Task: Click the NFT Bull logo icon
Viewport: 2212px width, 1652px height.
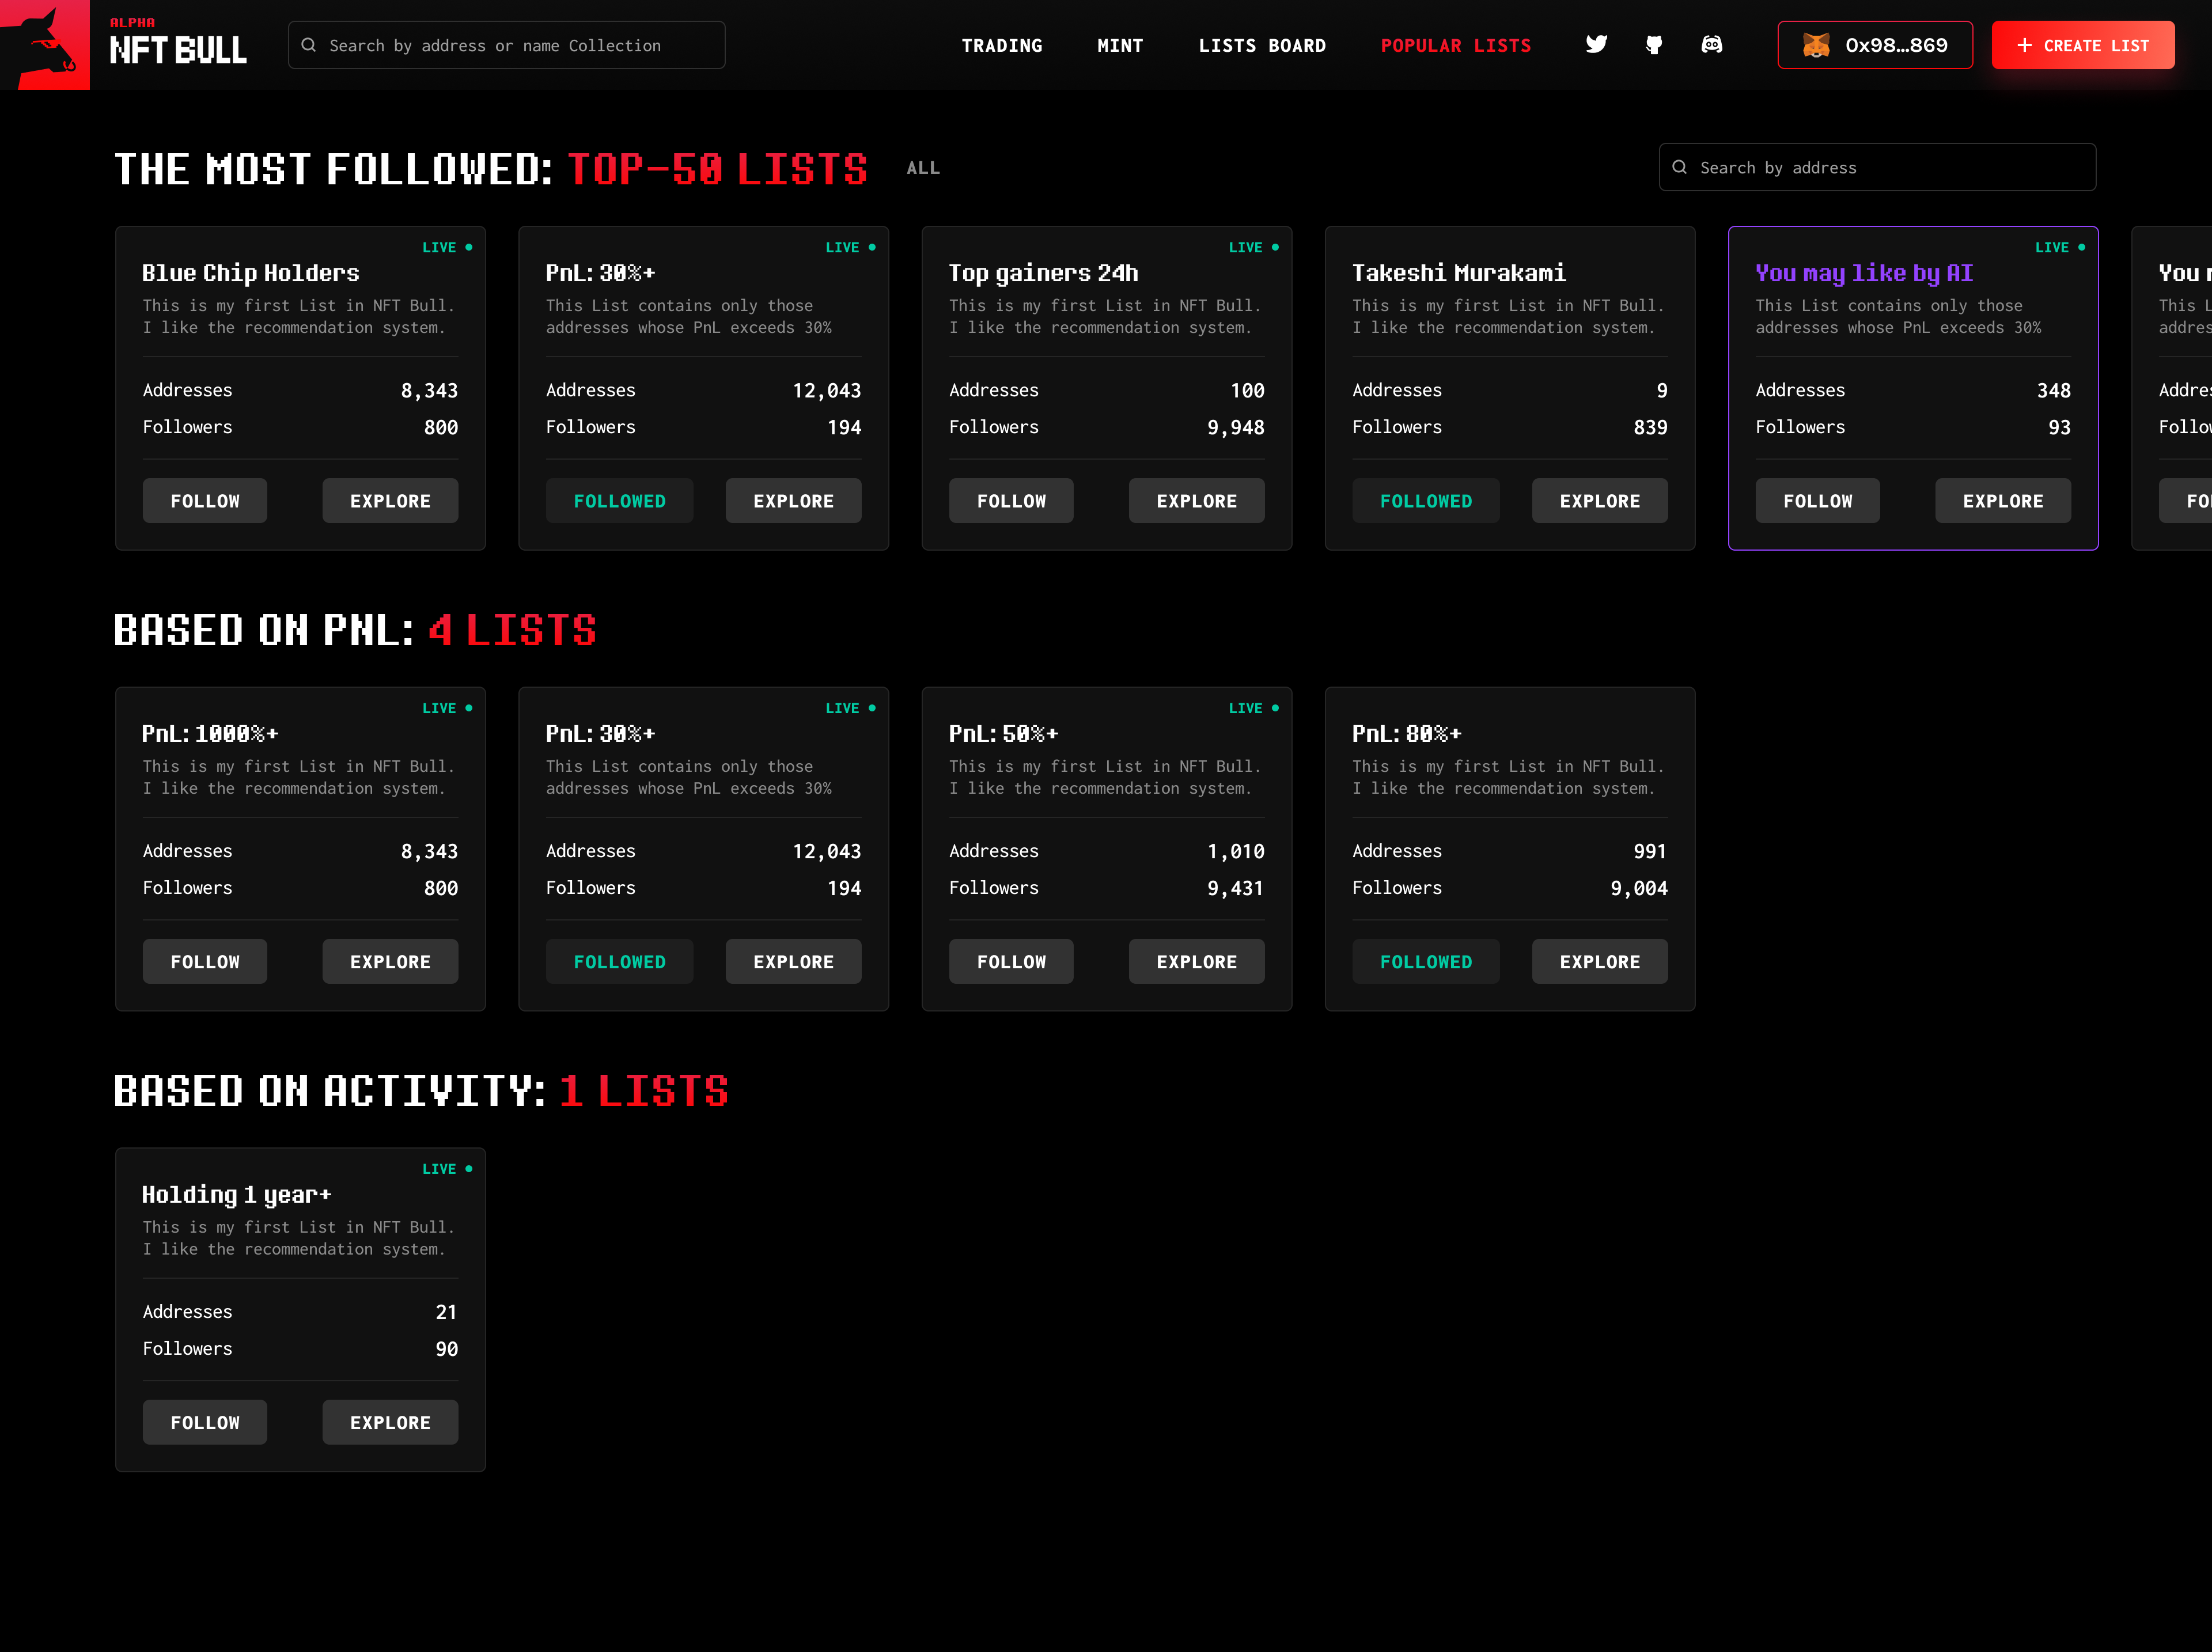Action: [45, 45]
